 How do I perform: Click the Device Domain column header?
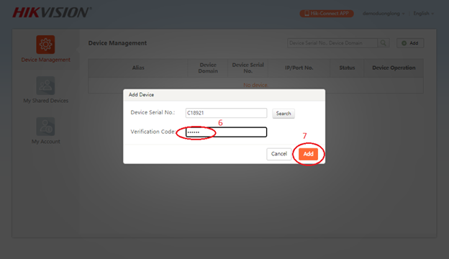pyautogui.click(x=208, y=68)
